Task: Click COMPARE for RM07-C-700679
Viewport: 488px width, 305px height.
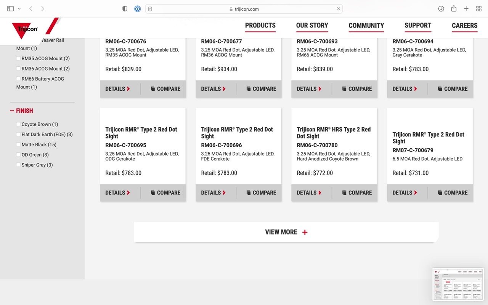Action: click(453, 193)
